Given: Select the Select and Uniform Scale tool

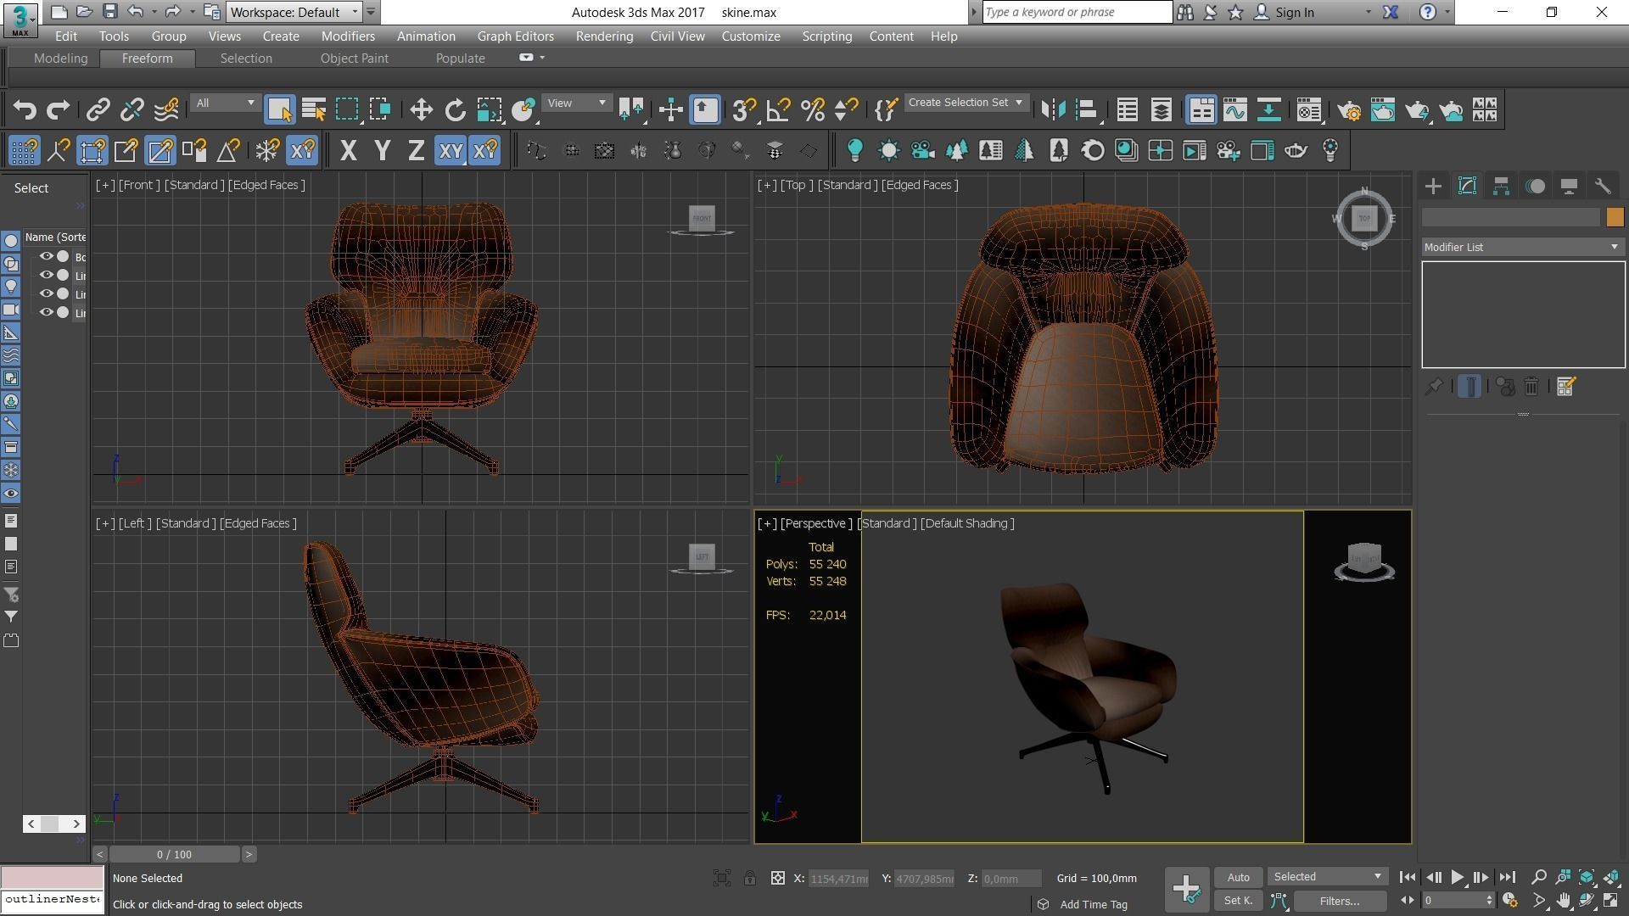Looking at the screenshot, I should point(490,109).
